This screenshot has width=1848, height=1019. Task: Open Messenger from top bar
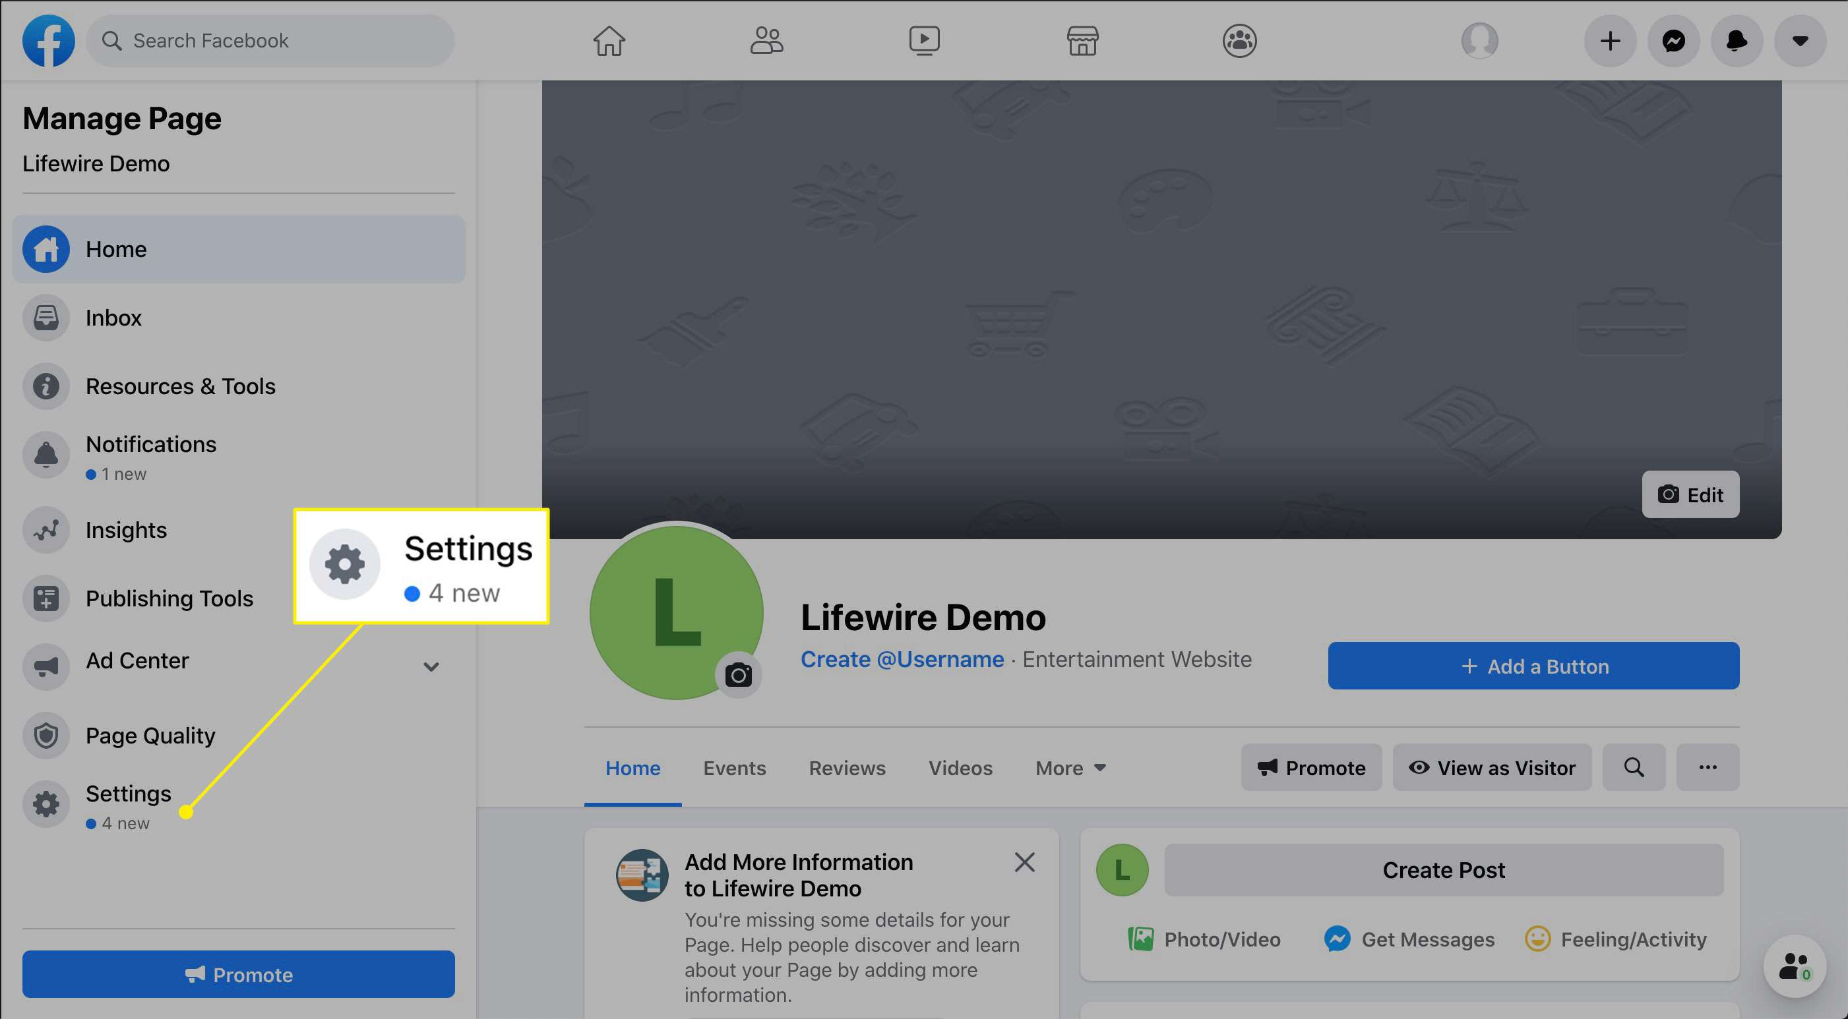tap(1673, 41)
